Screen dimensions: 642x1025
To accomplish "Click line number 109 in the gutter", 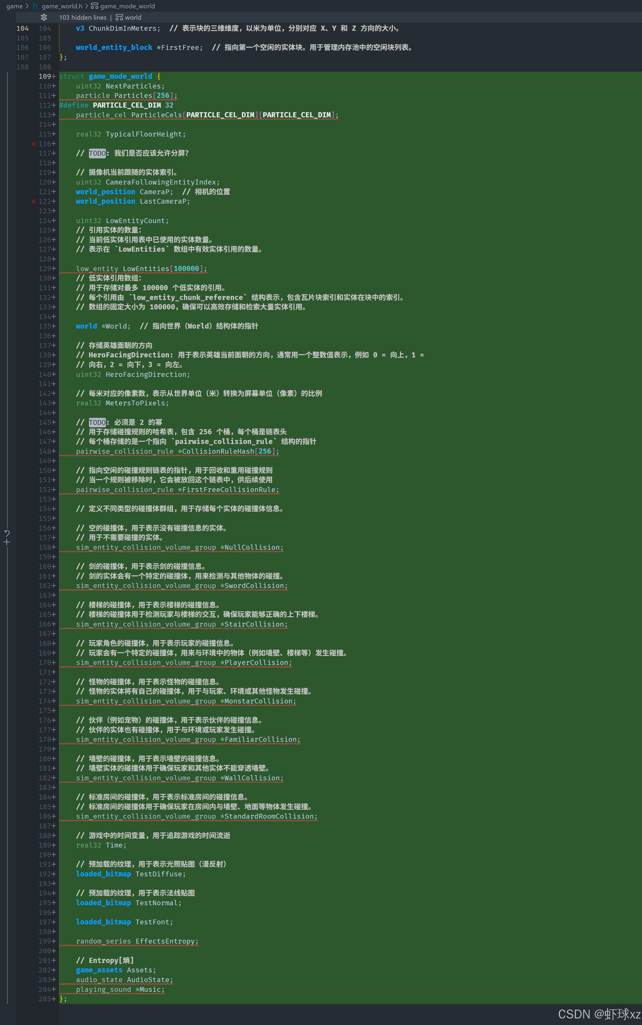I will point(44,77).
